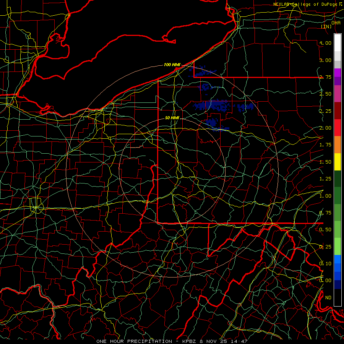Click the "2.50" legend value
Image resolution: width=344 pixels, height=344 pixels.
(325, 94)
